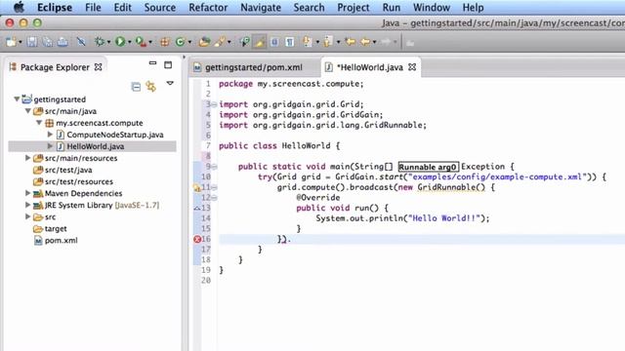
Task: Toggle Mark Occurrences highlighter icon
Action: tap(260, 42)
